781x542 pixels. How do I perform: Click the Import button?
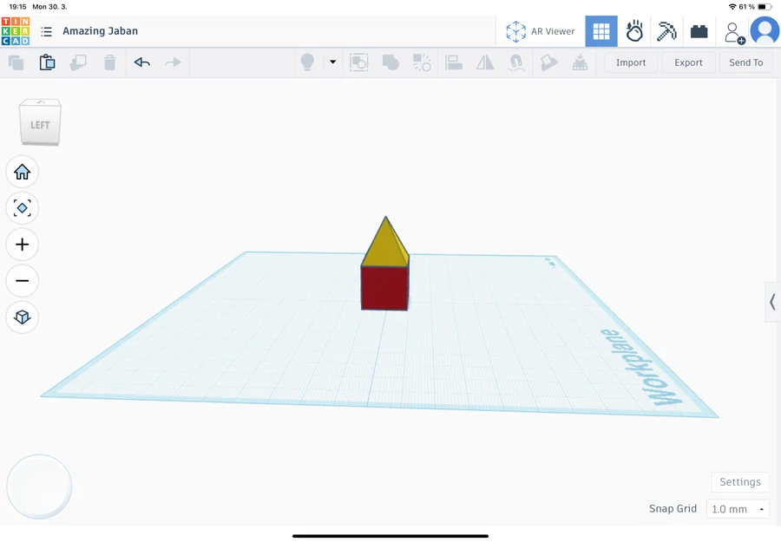(630, 62)
